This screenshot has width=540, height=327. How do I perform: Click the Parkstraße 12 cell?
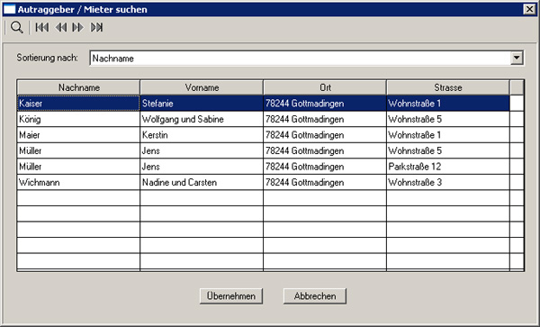(x=447, y=167)
